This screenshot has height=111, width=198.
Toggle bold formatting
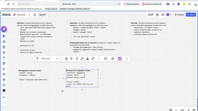66,59
